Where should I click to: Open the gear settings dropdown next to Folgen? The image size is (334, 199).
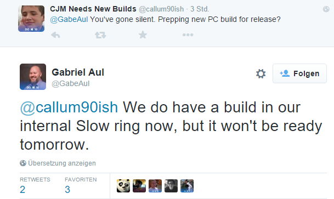point(261,73)
